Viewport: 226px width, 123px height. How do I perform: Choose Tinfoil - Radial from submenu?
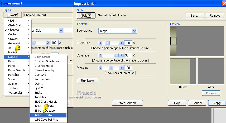48,115
